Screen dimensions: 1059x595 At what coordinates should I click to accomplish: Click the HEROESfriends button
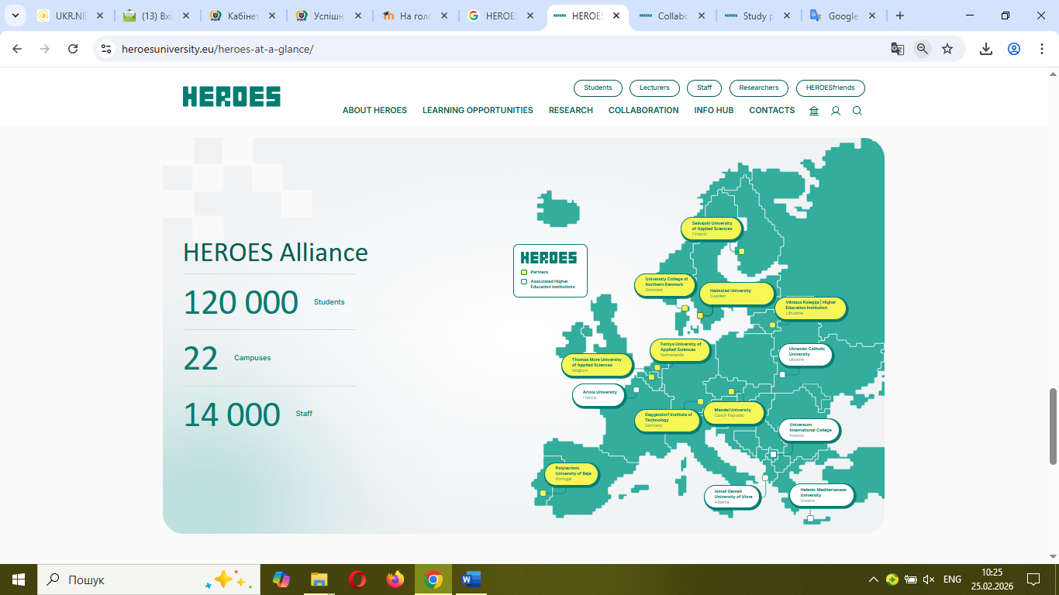[x=830, y=88]
